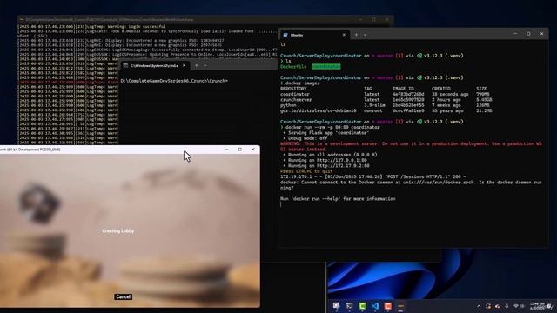The width and height of the screenshot is (557, 313).
Task: Click the 'Login successful' log line
Action: [91, 26]
